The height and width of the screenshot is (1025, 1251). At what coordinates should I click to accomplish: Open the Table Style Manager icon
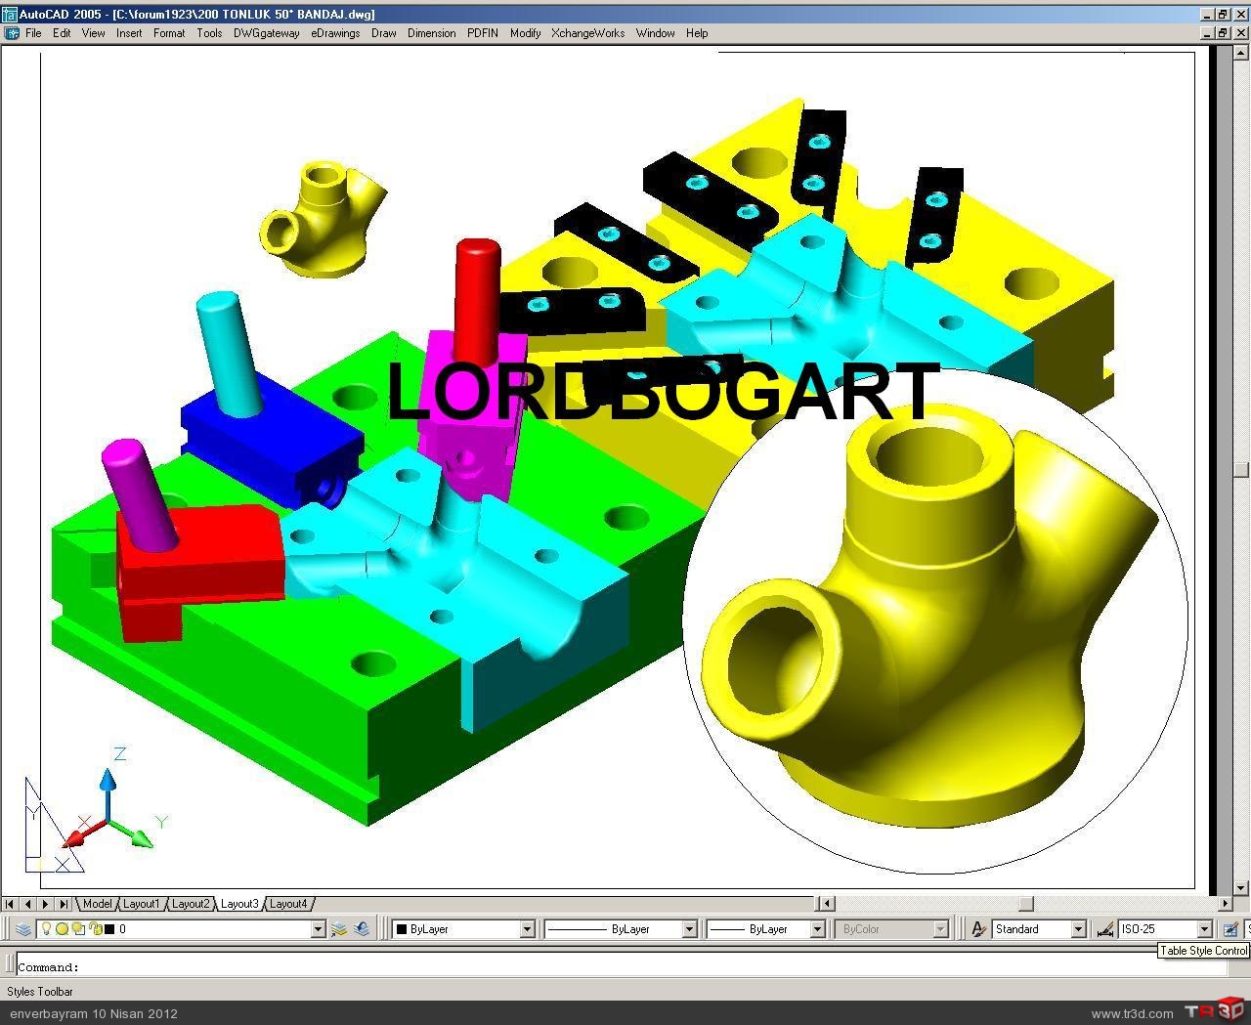(1230, 929)
